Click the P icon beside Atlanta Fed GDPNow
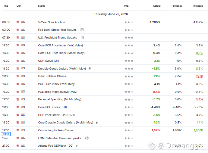This screenshot has width=208, height=153. pos(77,146)
